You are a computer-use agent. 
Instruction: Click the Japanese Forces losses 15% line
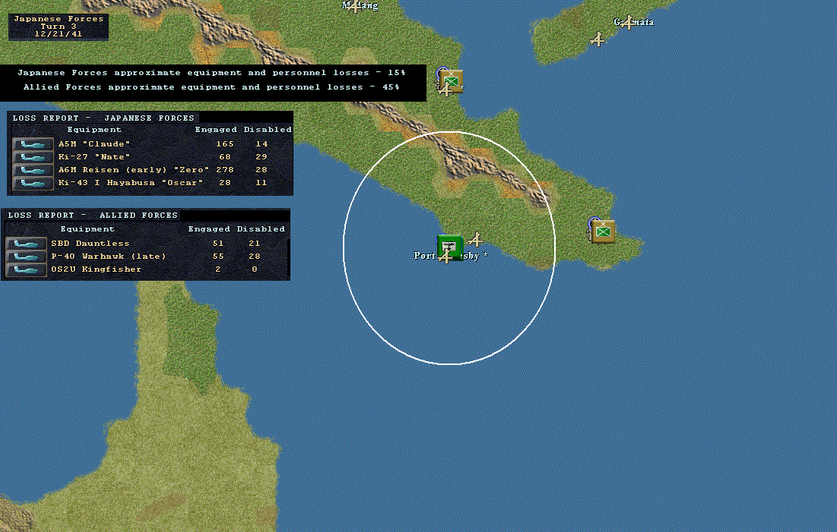[211, 73]
